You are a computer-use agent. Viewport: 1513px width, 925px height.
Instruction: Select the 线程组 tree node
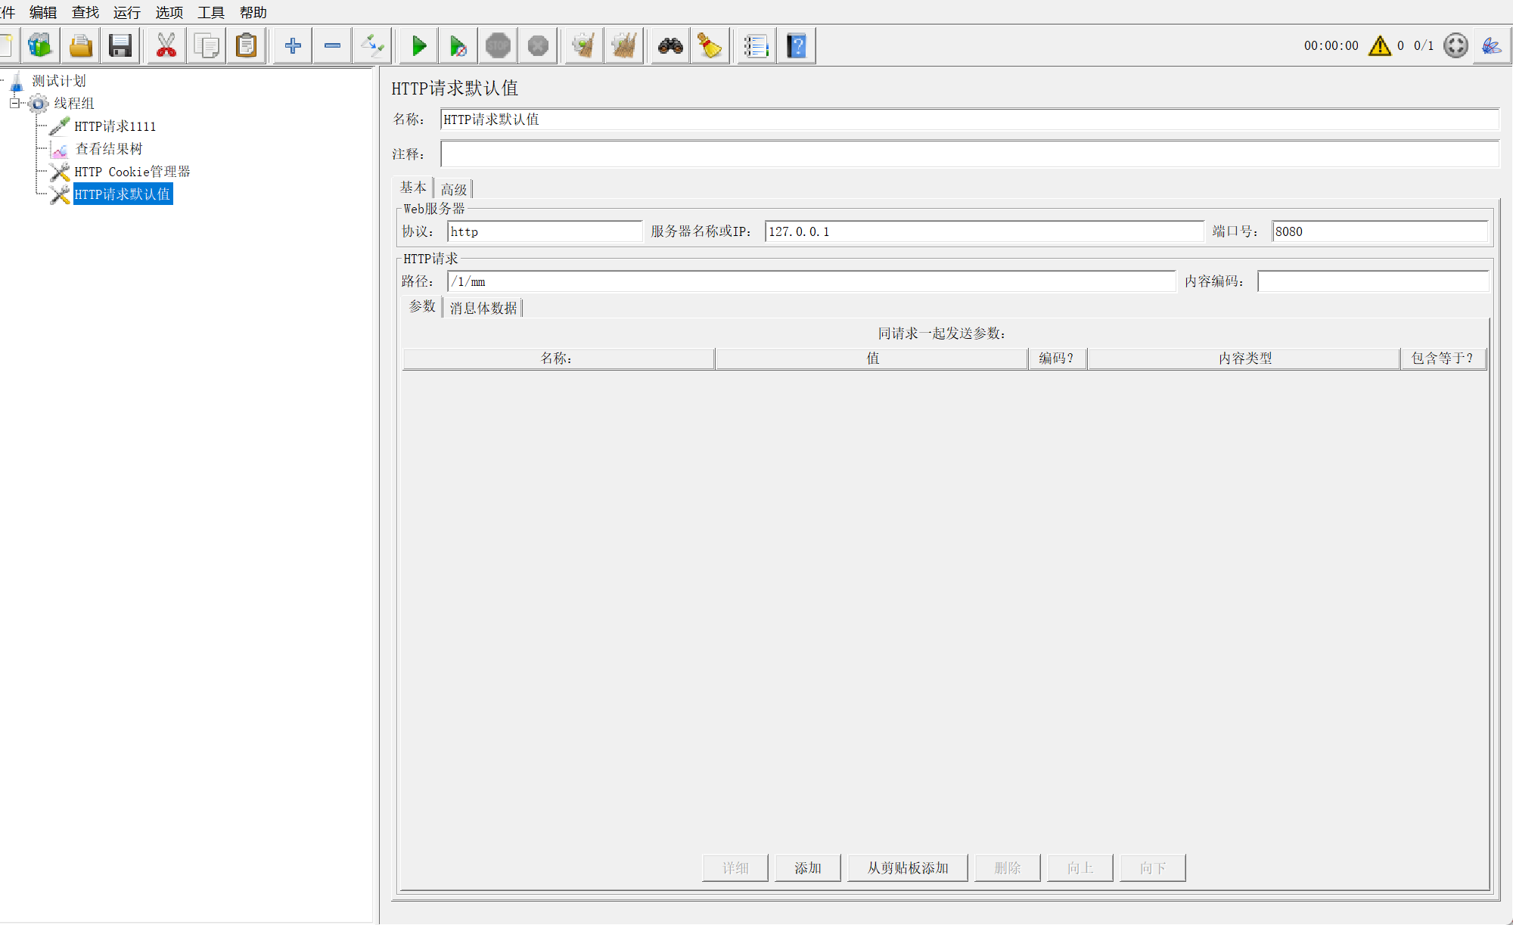[x=74, y=104]
